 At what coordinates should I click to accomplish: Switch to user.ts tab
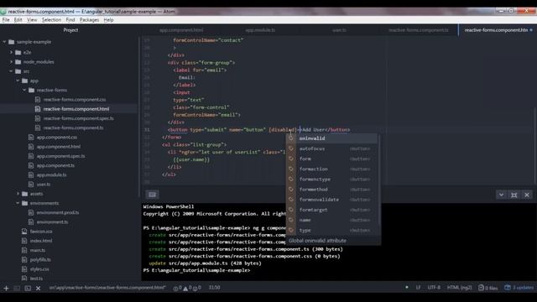coord(339,30)
